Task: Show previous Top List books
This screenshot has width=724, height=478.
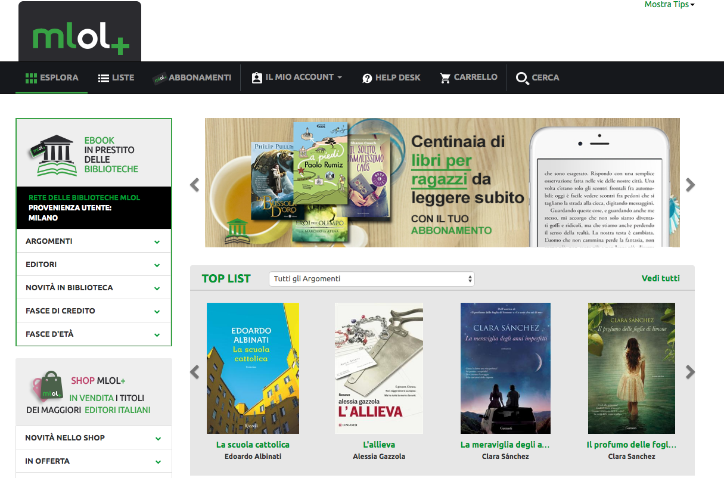Action: (x=195, y=372)
